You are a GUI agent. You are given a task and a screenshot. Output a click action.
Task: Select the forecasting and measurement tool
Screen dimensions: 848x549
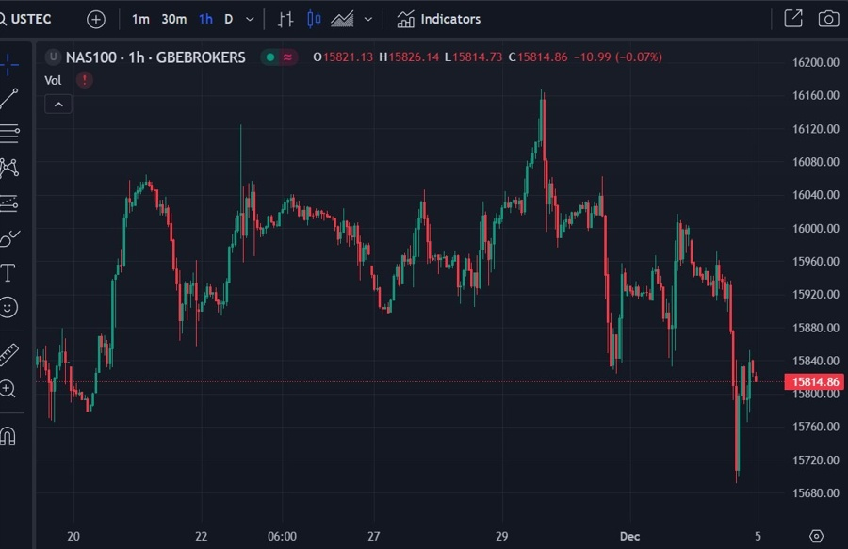point(9,202)
